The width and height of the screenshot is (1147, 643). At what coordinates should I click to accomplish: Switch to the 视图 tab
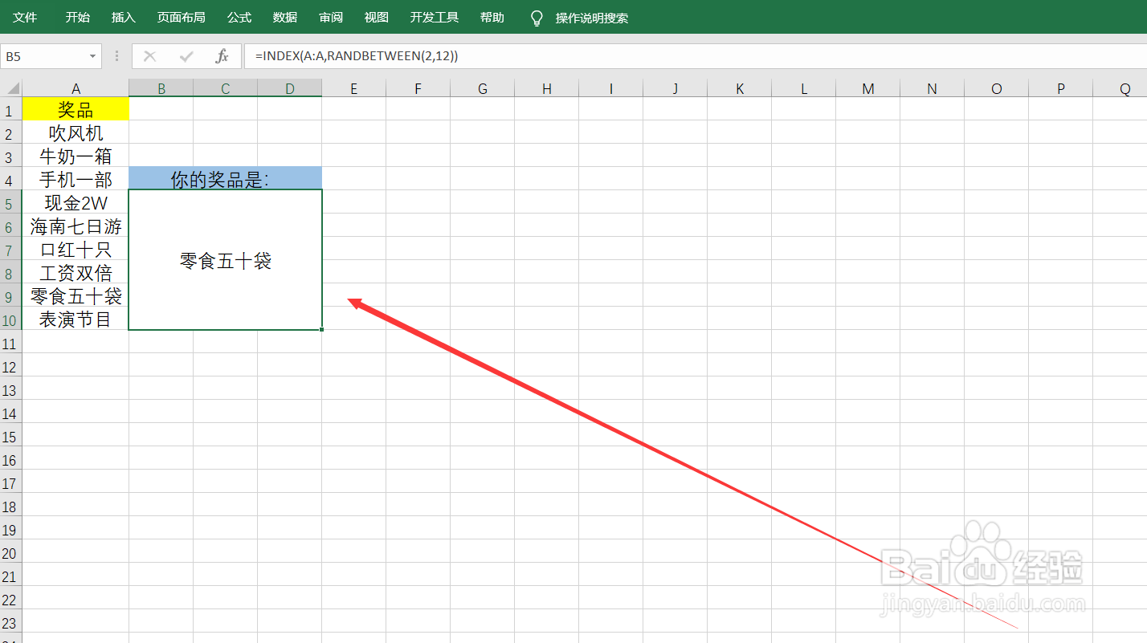coord(377,18)
